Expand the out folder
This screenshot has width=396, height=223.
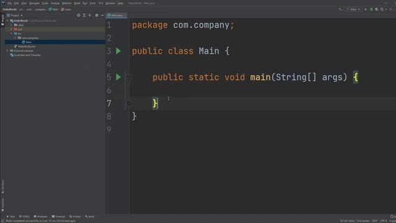[11, 29]
